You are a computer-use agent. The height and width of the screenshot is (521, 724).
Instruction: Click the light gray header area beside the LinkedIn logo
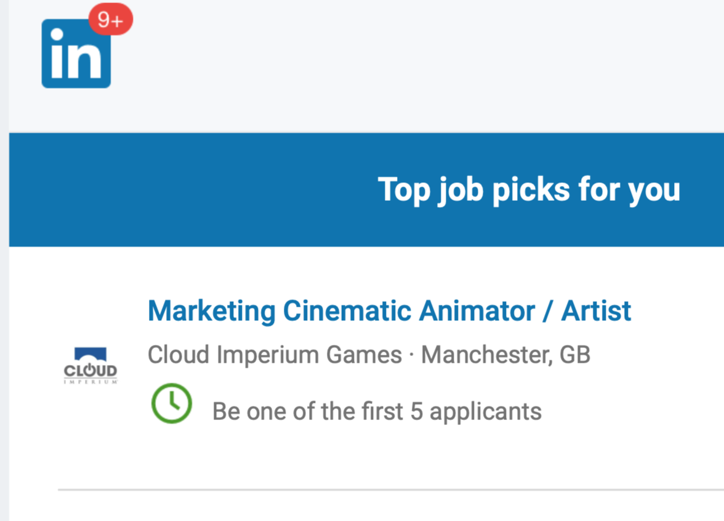click(416, 65)
